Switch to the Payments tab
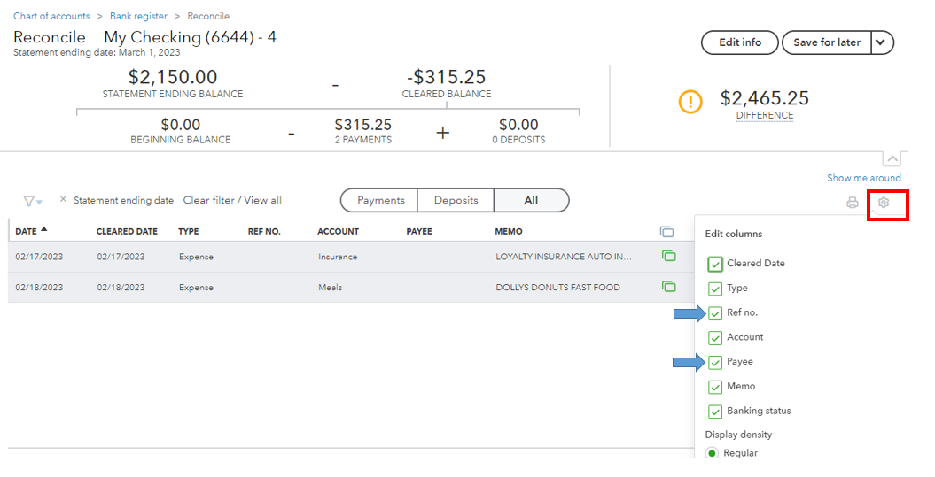Viewport: 935px width, 477px height. click(380, 200)
